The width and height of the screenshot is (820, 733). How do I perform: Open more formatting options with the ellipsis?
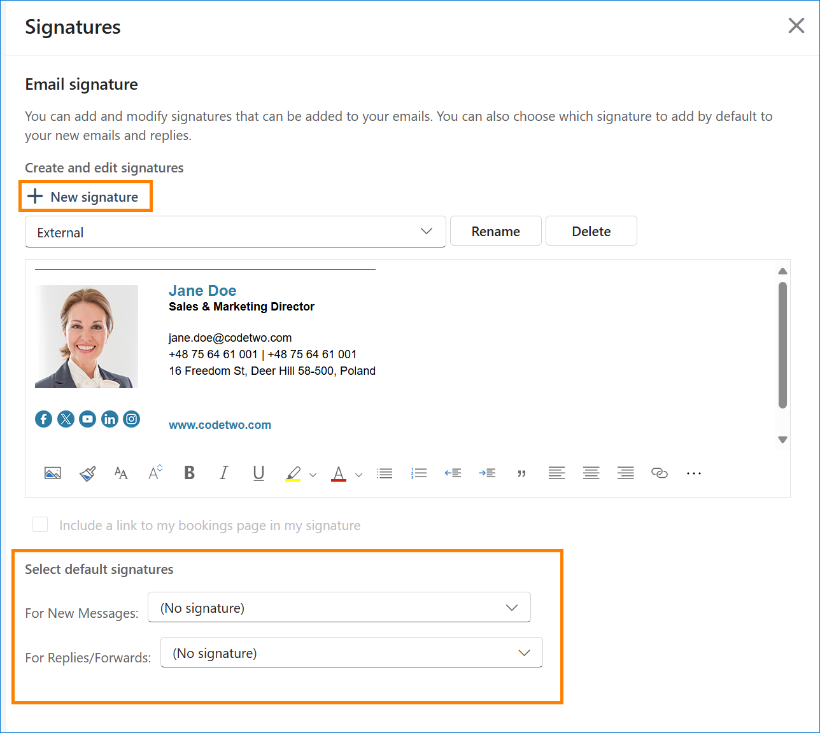click(693, 473)
